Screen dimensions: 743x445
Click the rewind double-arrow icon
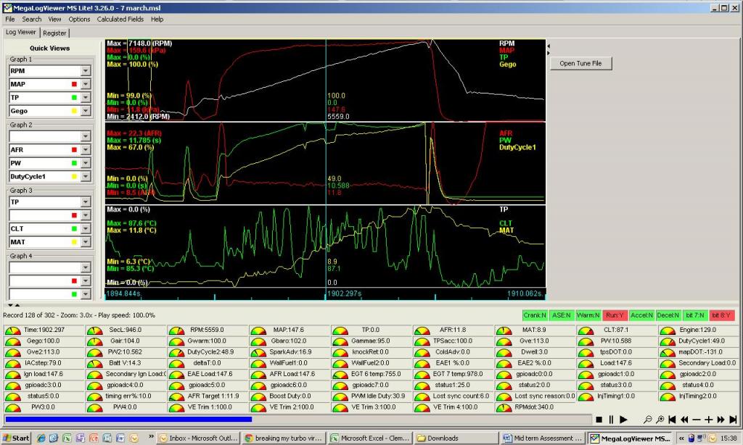[684, 420]
